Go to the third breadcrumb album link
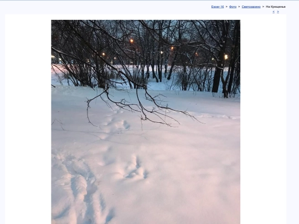This screenshot has height=224, width=299. coord(251,7)
